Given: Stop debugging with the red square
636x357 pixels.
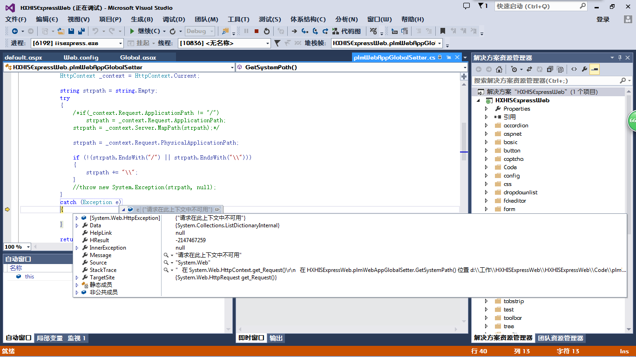Looking at the screenshot, I should point(257,31).
